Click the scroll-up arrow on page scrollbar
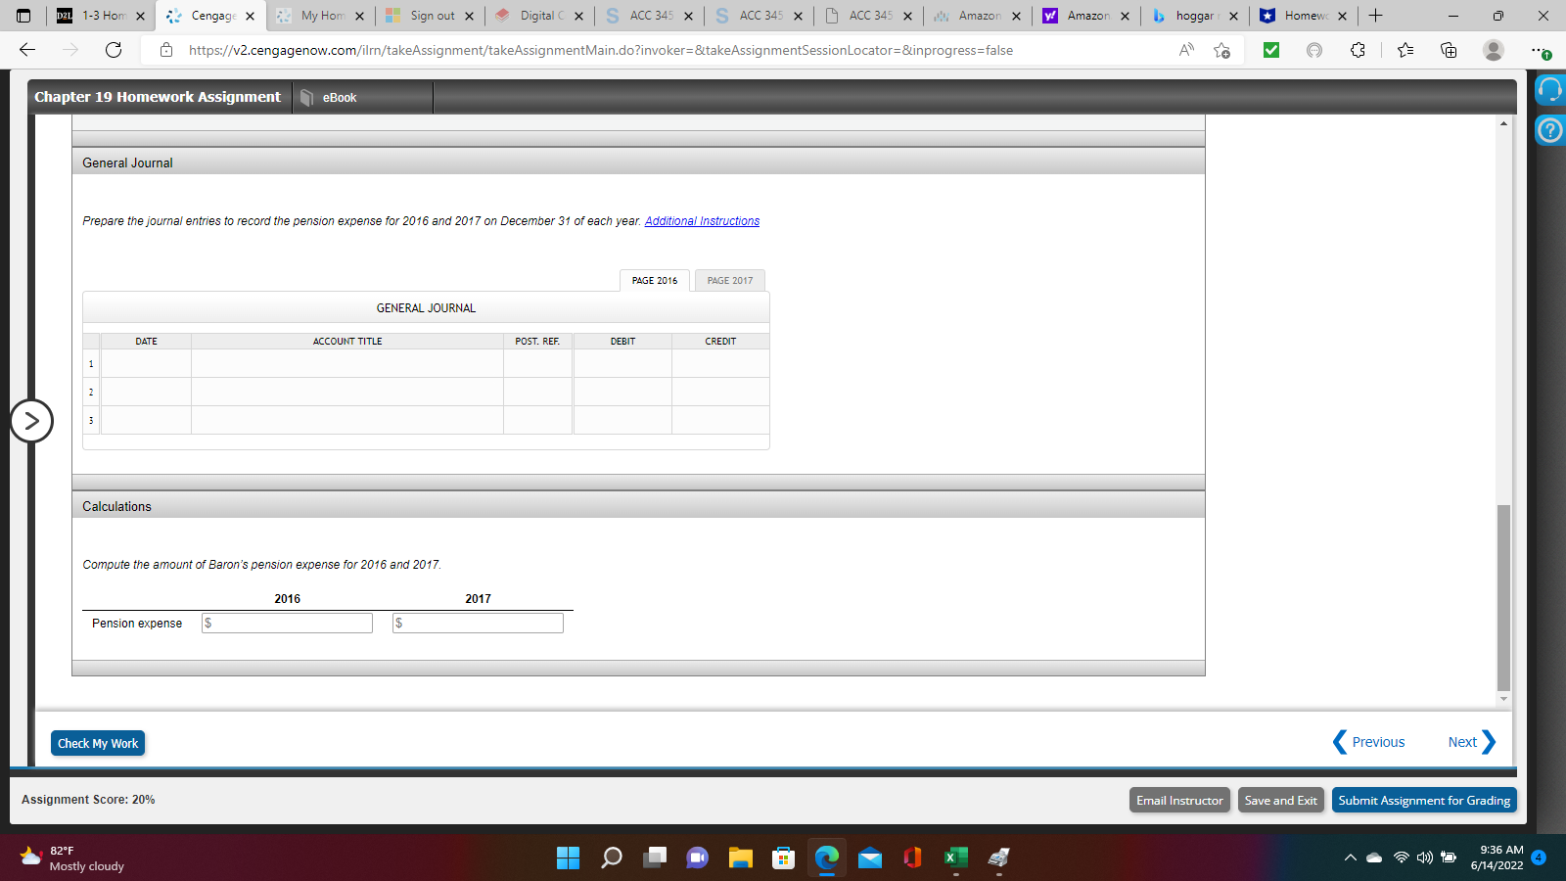Image resolution: width=1566 pixels, height=881 pixels. tap(1504, 121)
